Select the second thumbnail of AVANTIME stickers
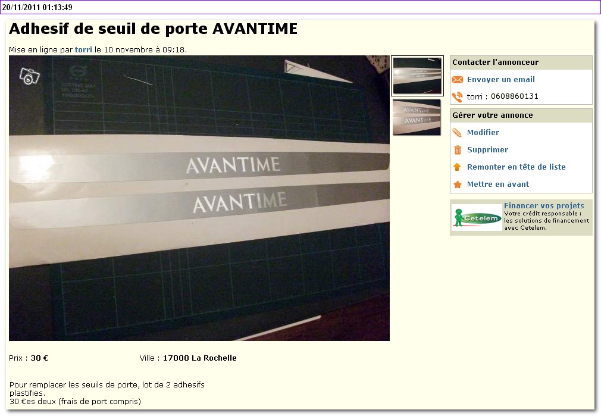Screen dimensions: 601x416 (417, 117)
